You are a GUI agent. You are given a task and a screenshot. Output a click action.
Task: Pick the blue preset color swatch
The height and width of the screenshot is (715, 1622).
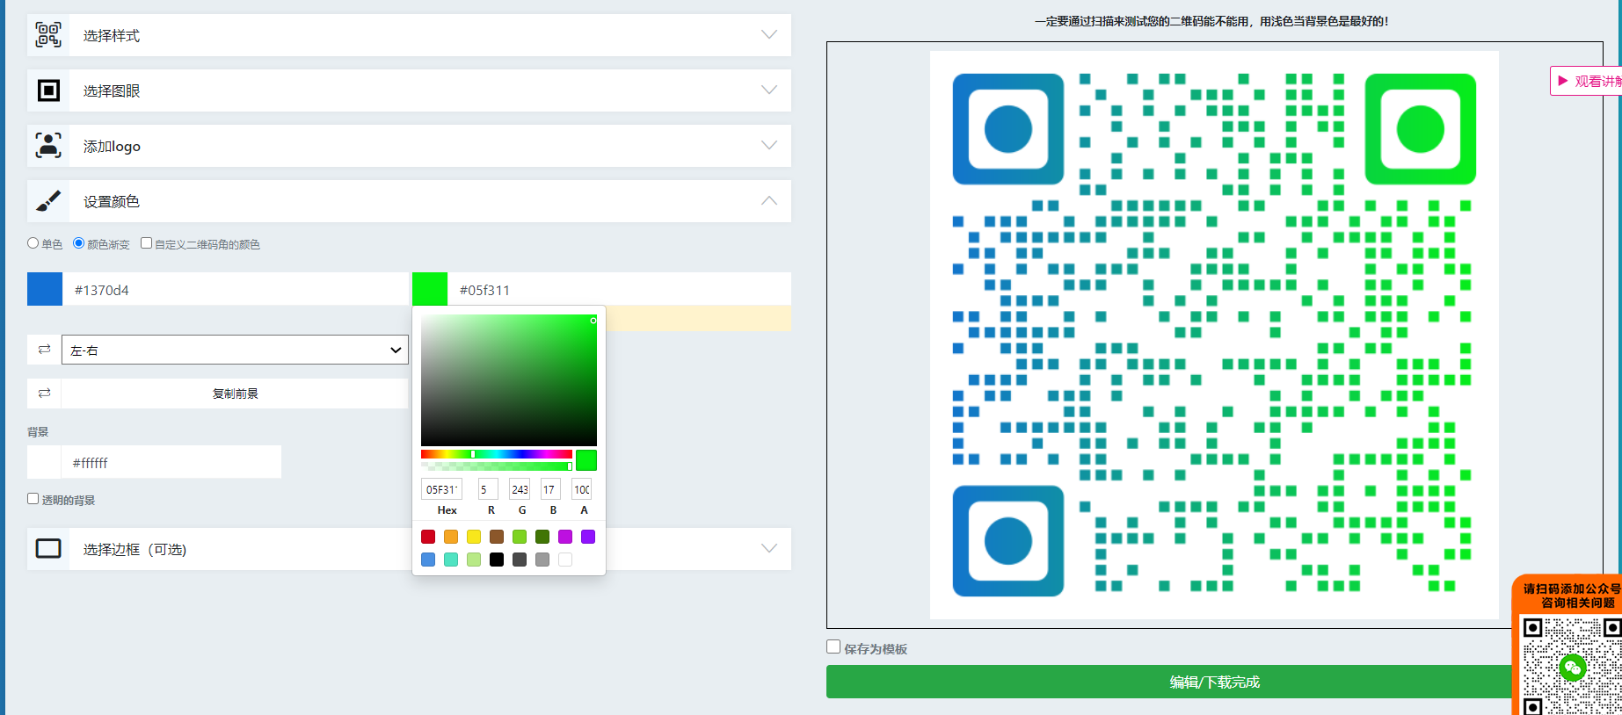(x=428, y=560)
